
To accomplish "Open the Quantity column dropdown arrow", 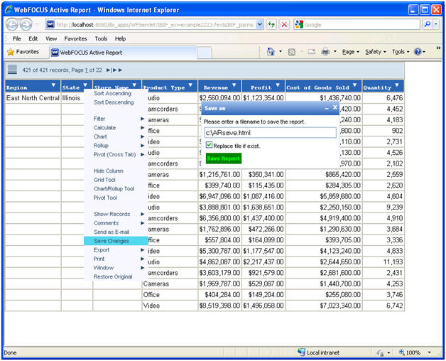I will 397,85.
